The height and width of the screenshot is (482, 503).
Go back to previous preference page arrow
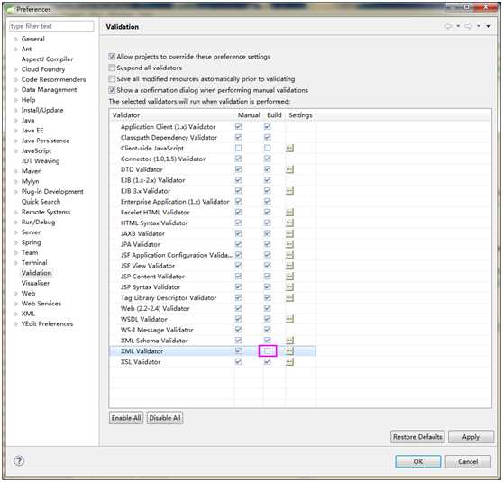point(449,26)
